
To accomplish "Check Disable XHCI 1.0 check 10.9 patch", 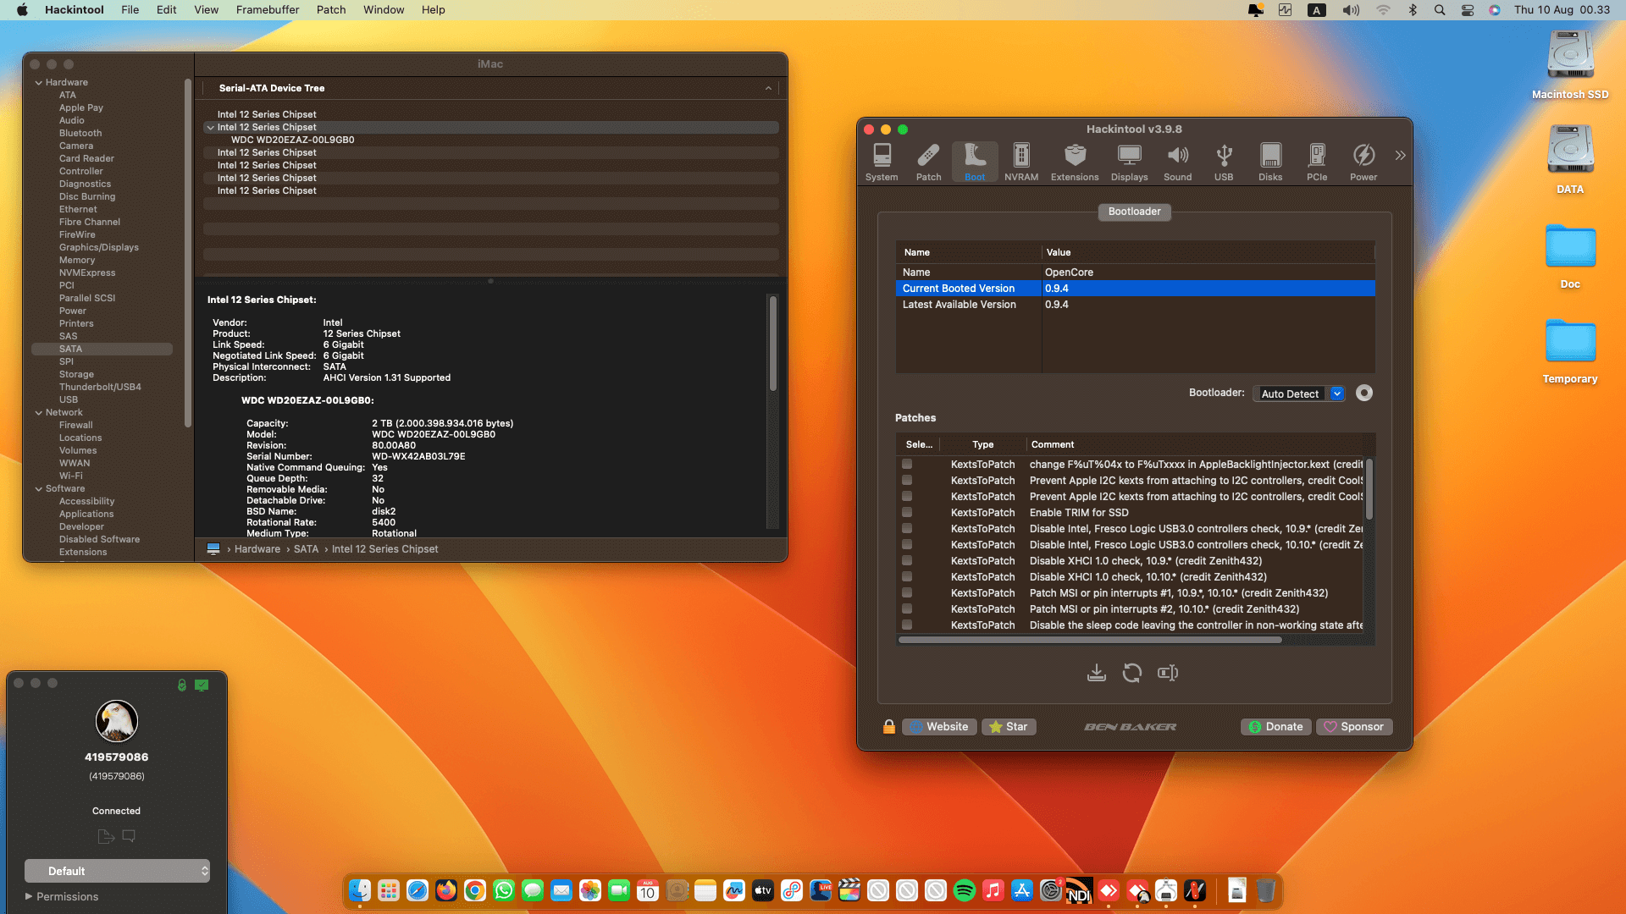I will pos(907,560).
